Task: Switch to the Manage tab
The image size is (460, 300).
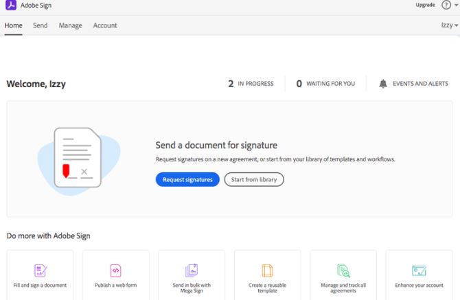Action: pyautogui.click(x=71, y=25)
